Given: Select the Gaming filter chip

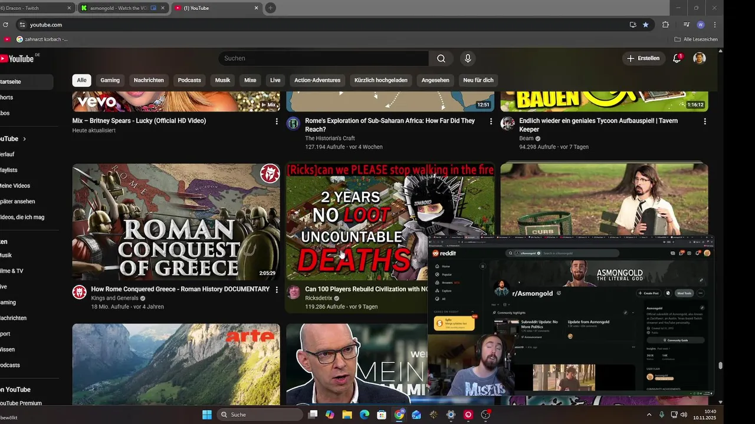Looking at the screenshot, I should click(x=110, y=80).
